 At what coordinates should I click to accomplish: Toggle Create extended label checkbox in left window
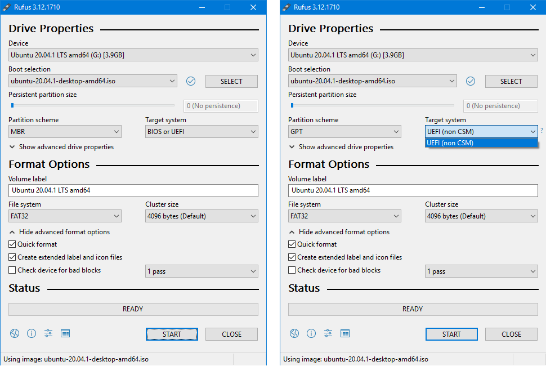(12, 257)
